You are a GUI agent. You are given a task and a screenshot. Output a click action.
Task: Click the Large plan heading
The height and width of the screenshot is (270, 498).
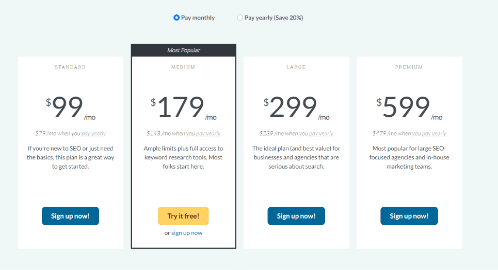pos(296,67)
